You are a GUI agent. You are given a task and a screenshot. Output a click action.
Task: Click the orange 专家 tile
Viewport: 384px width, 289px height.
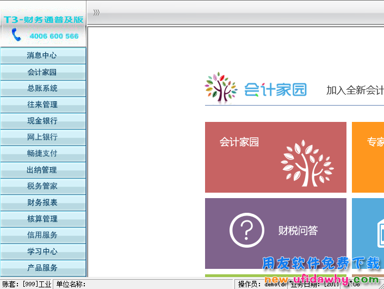click(368, 157)
